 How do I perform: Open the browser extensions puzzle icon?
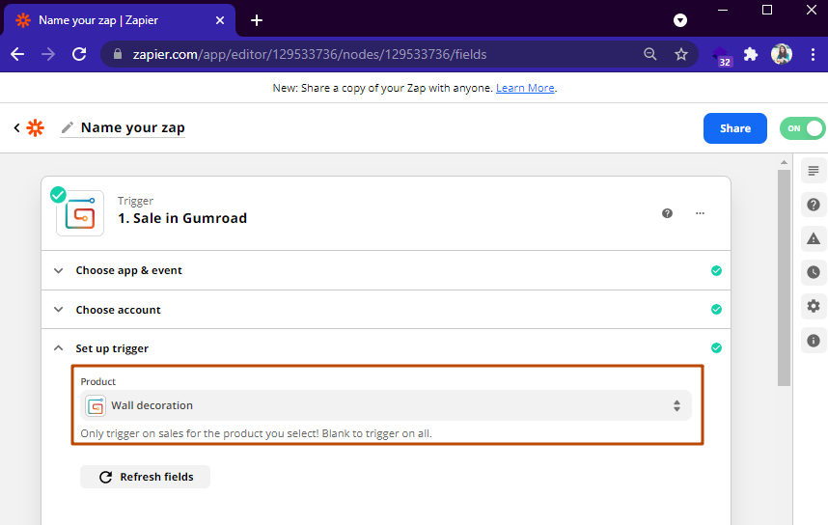coord(751,54)
